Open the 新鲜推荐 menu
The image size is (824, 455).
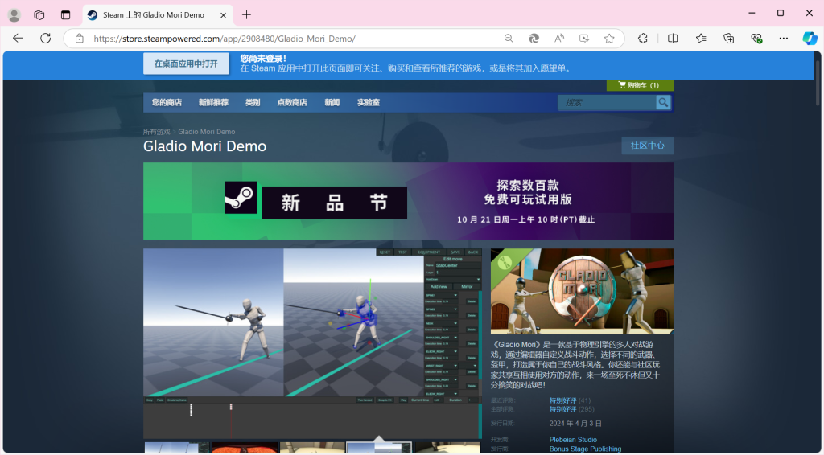click(x=213, y=102)
